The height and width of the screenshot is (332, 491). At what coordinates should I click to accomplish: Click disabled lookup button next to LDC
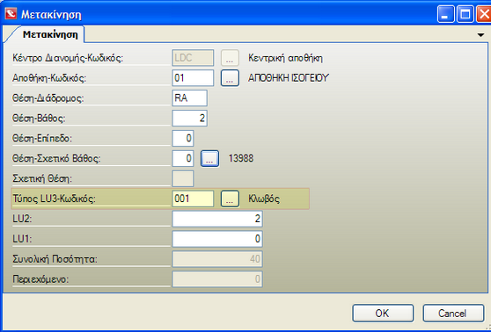click(x=230, y=58)
